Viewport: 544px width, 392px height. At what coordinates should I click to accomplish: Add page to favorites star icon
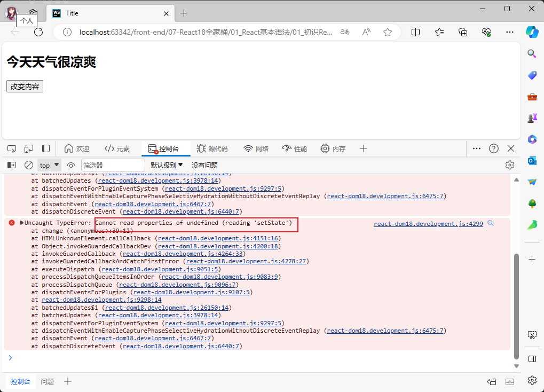[388, 32]
